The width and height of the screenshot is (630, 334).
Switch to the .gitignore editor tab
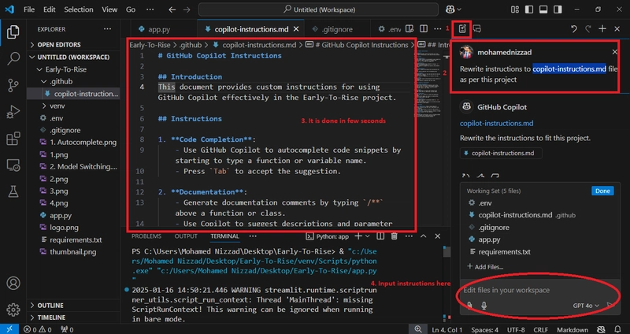pos(338,29)
